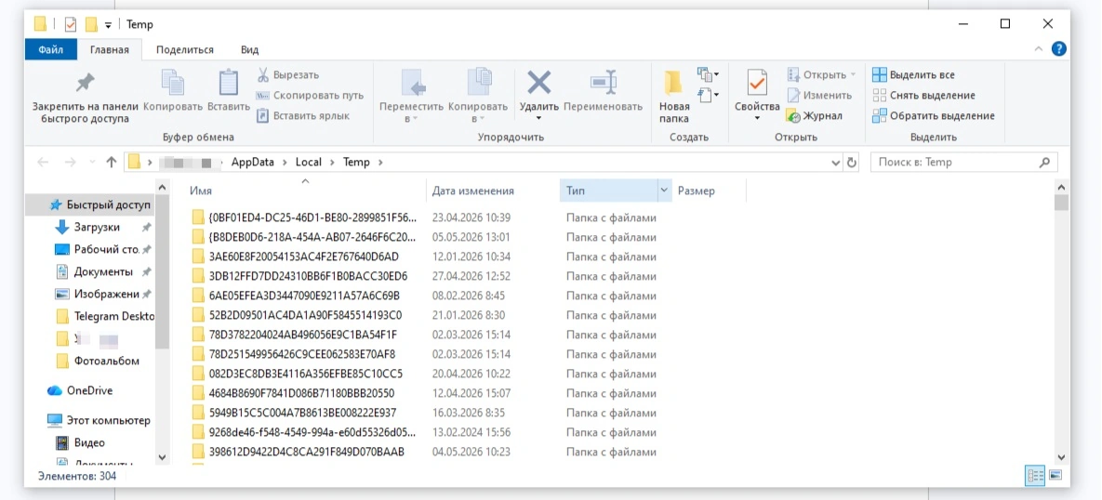Click Скопировать путь command
Image resolution: width=1102 pixels, height=500 pixels.
pos(310,95)
